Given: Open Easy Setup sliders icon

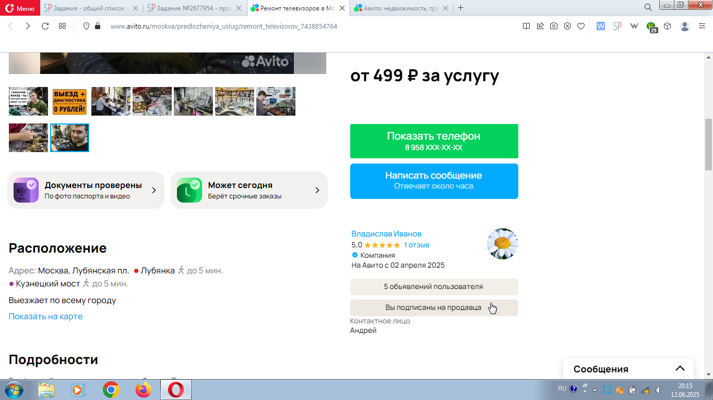Looking at the screenshot, I should click(x=702, y=26).
